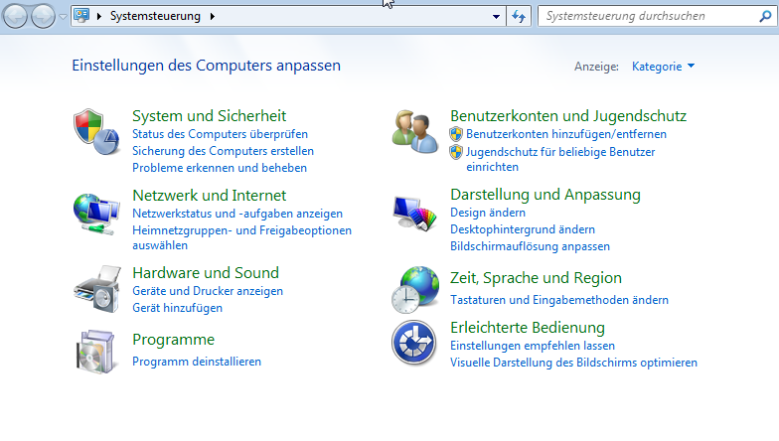Viewport: 779px width, 441px height.
Task: Open the Darstellung und Anpassung monitor icon
Action: (x=415, y=213)
